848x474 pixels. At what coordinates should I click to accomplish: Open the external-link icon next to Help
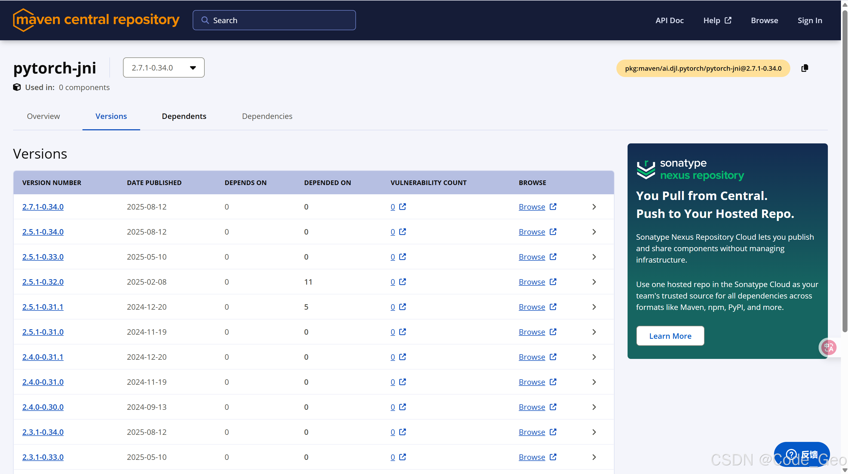pos(728,20)
